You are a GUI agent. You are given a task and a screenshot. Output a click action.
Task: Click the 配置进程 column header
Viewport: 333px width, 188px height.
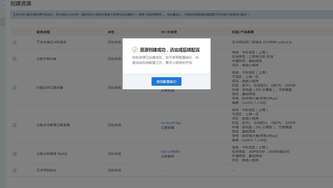point(43,32)
